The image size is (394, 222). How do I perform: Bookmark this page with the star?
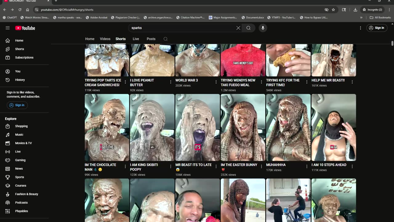[x=333, y=10]
